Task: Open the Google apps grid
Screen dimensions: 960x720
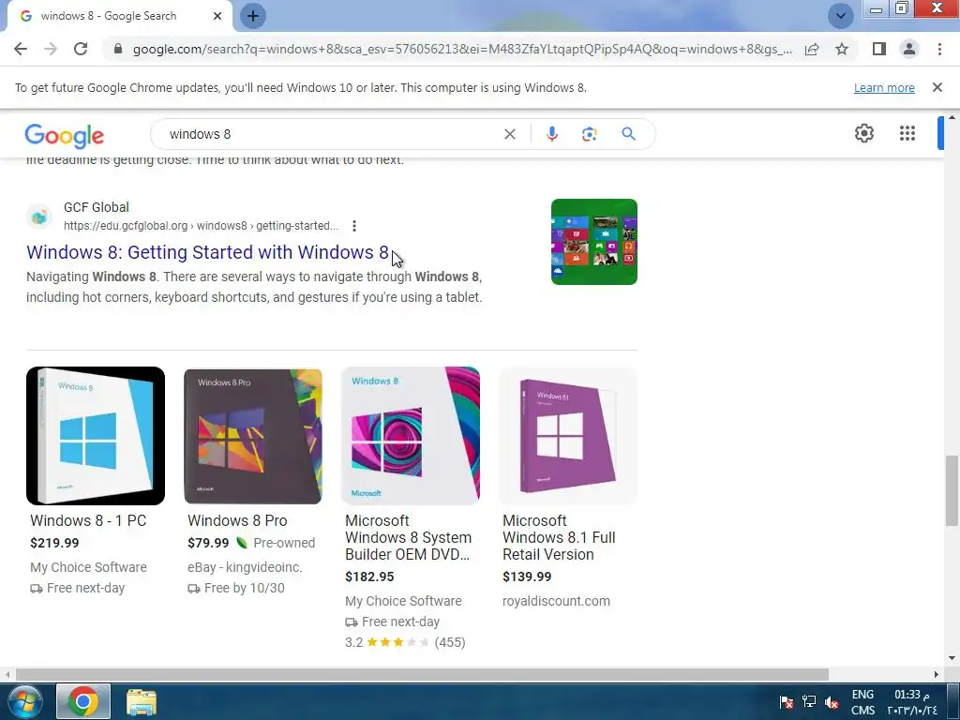Action: click(x=907, y=133)
